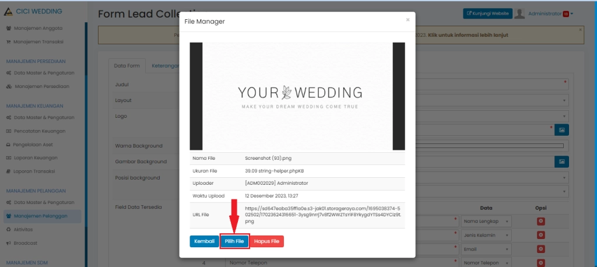Remove the Nama Lengkap field row

(541, 221)
